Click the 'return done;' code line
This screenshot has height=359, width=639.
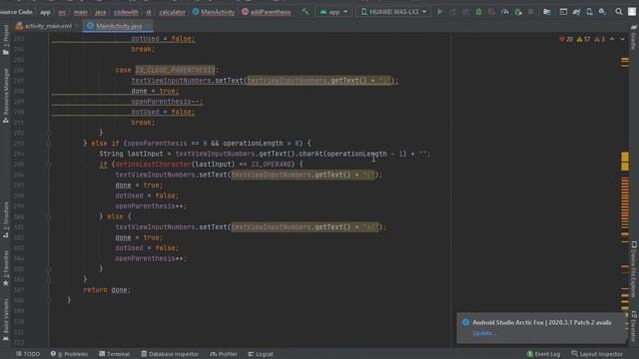[107, 290]
